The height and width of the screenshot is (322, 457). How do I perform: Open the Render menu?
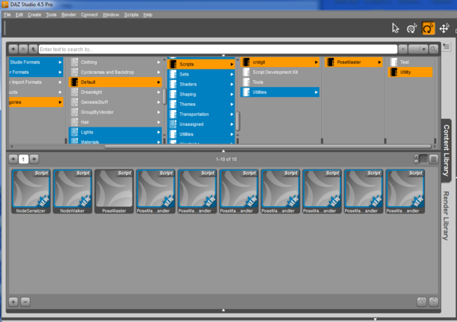tap(69, 14)
